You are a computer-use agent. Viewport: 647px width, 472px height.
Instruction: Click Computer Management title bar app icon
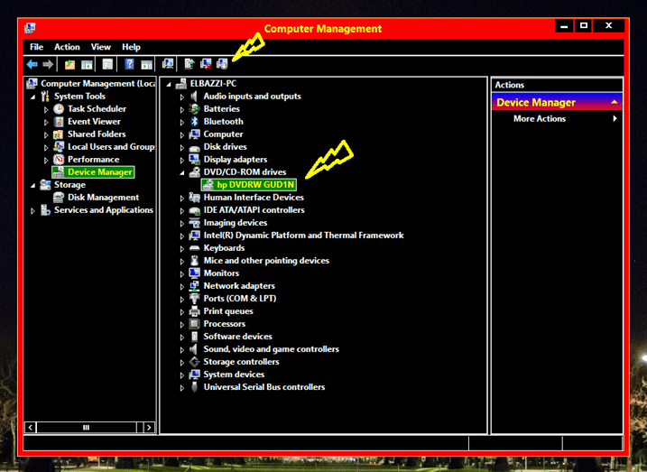30,28
